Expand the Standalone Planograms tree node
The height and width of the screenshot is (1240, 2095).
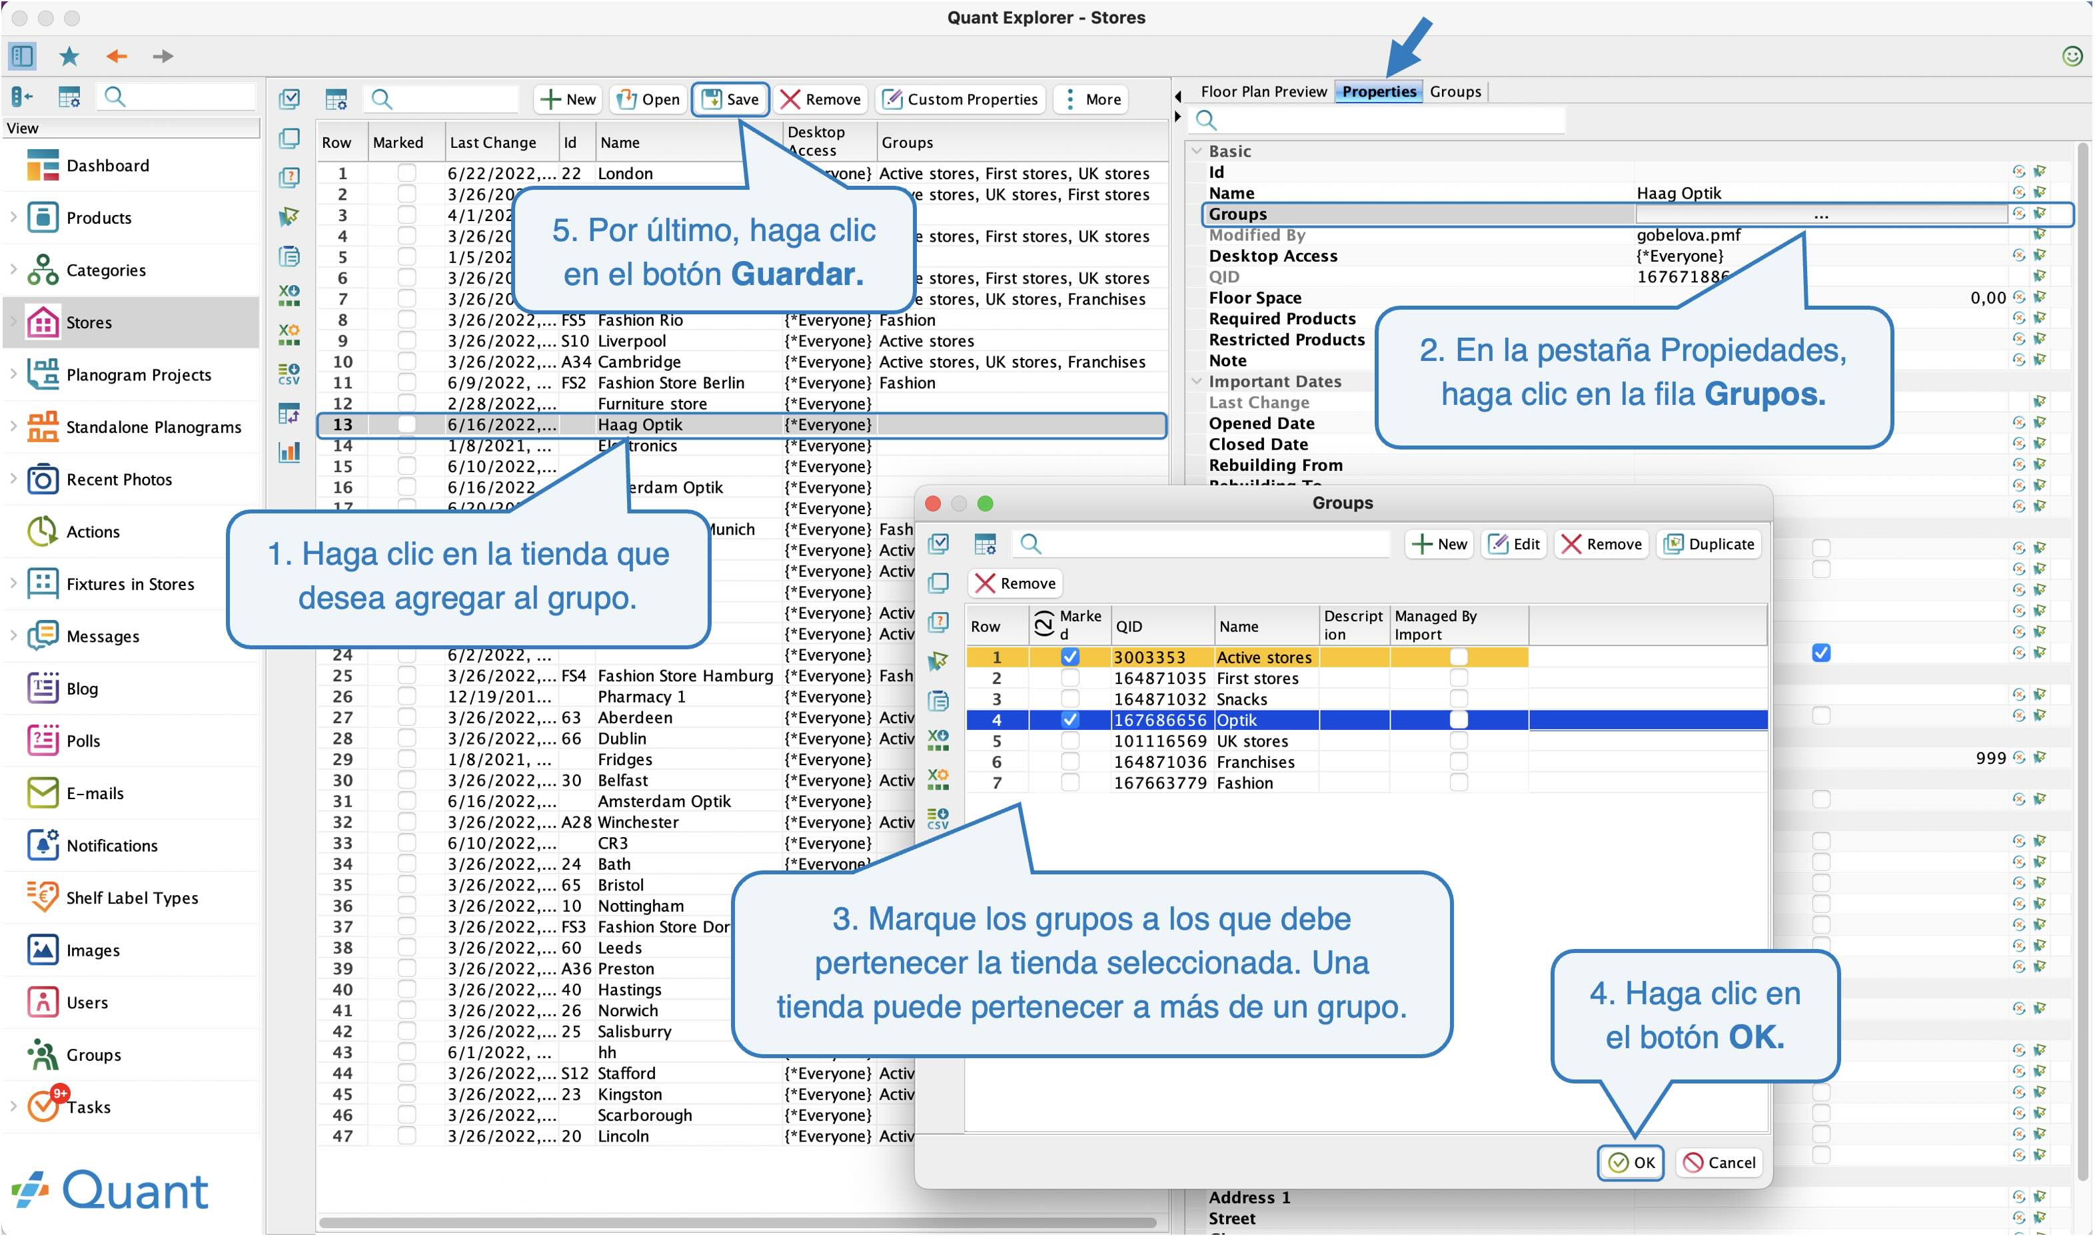[13, 426]
